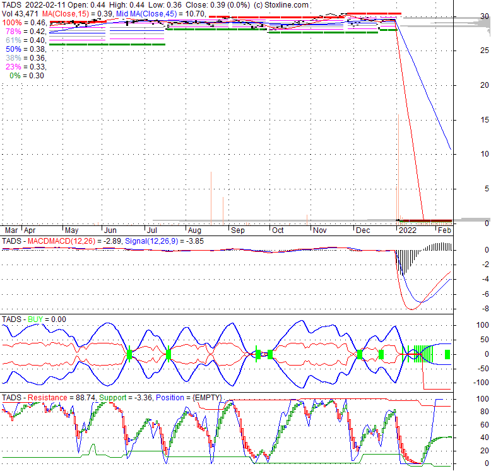Click the 'MA(Close,15) = 0.39' label

pos(77,14)
